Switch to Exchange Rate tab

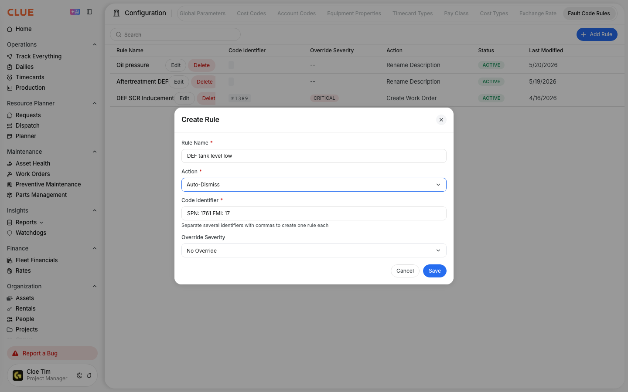pos(538,14)
